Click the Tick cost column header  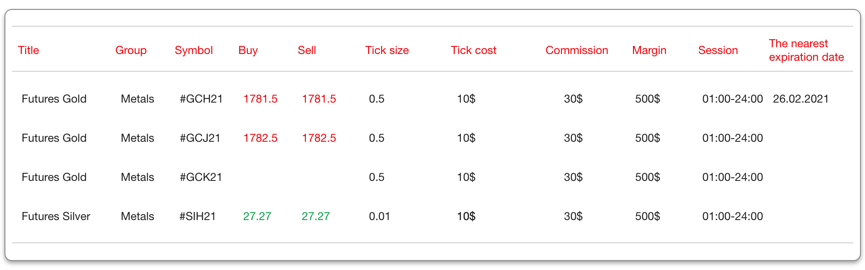click(473, 50)
